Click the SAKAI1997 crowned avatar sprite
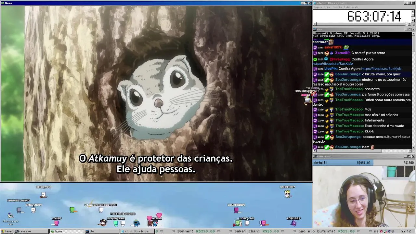 tap(287, 193)
